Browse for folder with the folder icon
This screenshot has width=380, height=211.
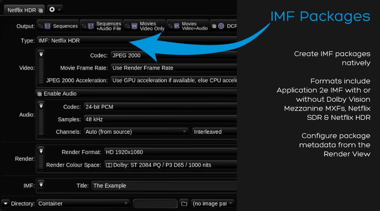coord(184,204)
